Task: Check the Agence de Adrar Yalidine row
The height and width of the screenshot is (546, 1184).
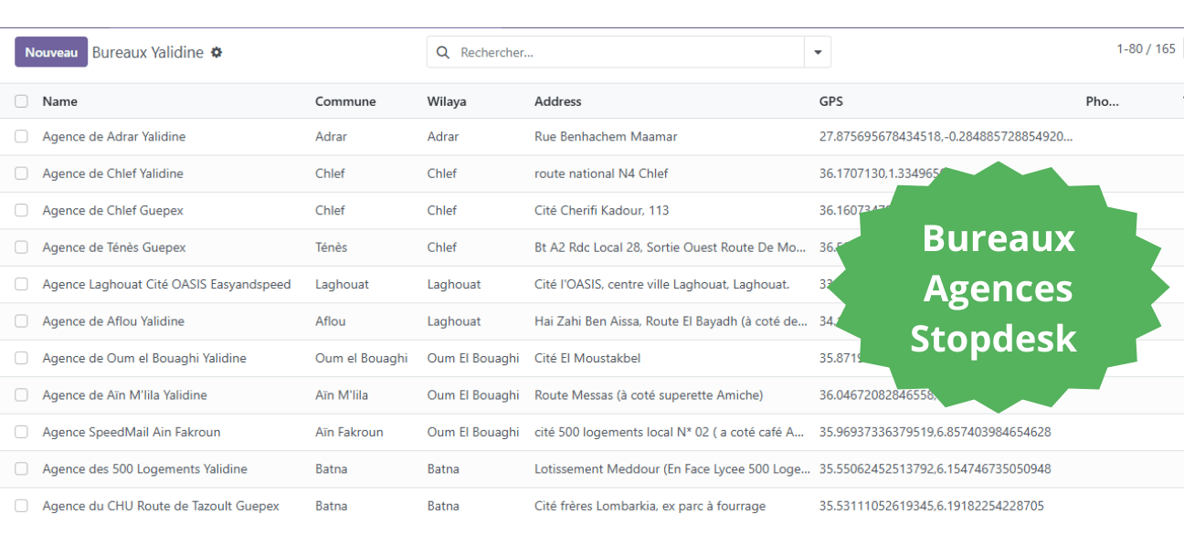Action: coord(21,136)
